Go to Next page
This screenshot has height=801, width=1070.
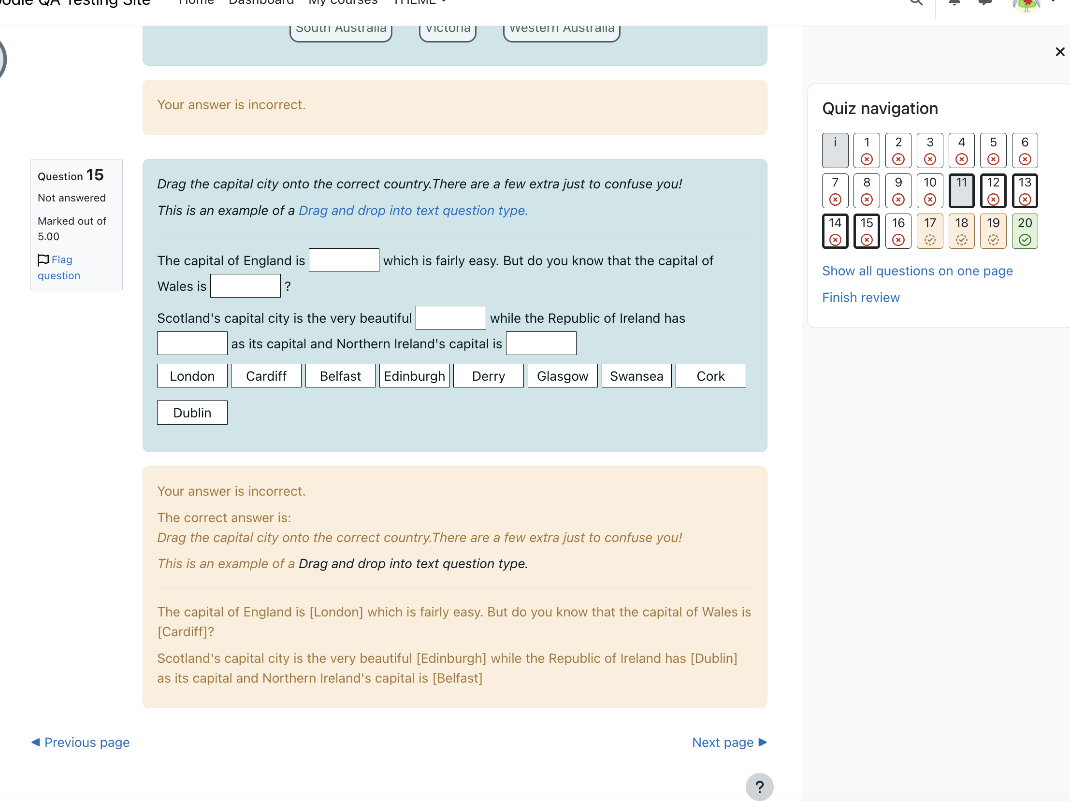click(x=729, y=742)
